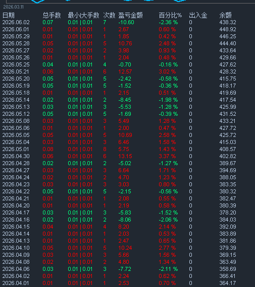Viewport: 255px width, 287px height.
Task: Select the profit value 10.69
Action: click(x=125, y=135)
